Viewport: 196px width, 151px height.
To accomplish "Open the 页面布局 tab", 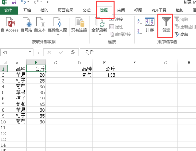I will point(65,10).
